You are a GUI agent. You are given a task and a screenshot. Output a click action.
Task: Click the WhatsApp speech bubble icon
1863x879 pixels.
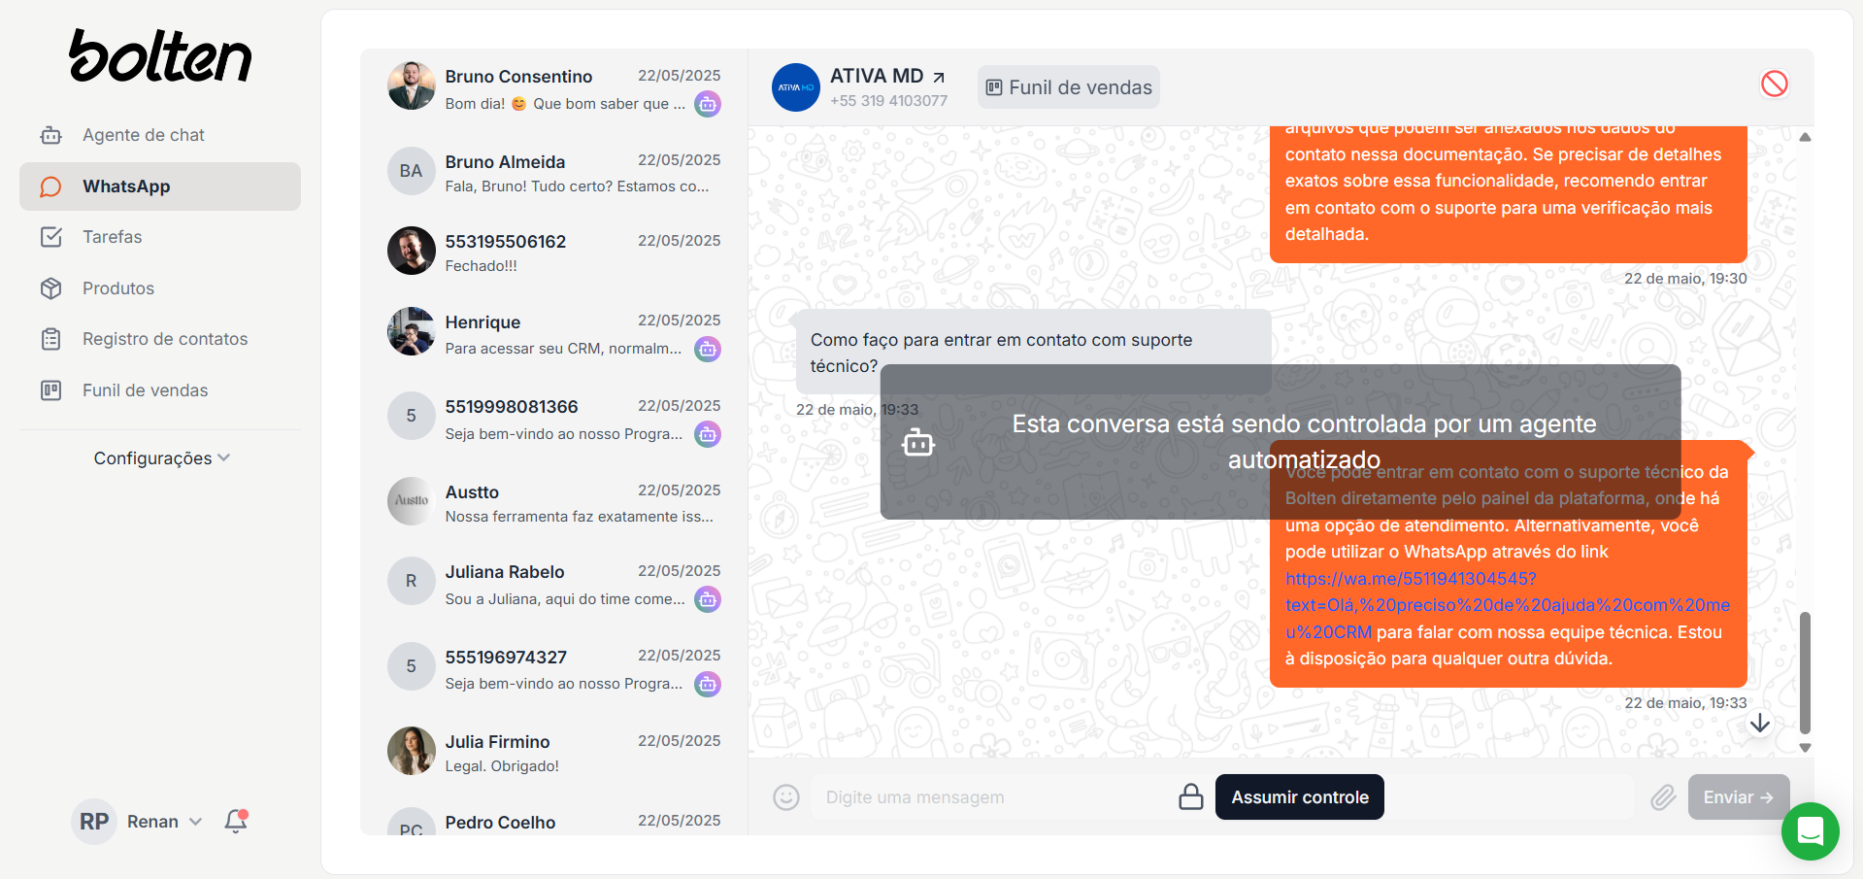point(50,186)
